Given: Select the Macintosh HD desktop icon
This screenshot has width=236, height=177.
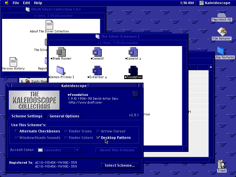Looking at the screenshot, I should (x=222, y=15).
